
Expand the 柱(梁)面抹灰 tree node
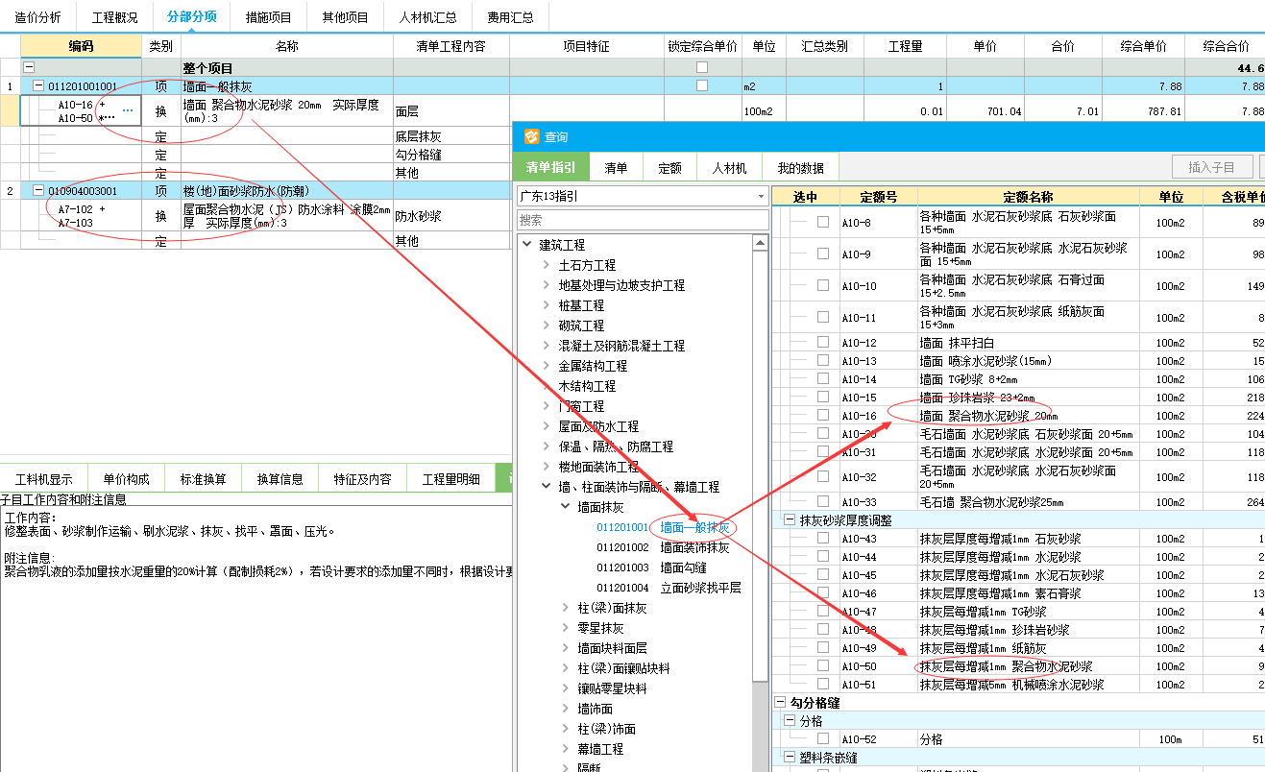[x=566, y=608]
